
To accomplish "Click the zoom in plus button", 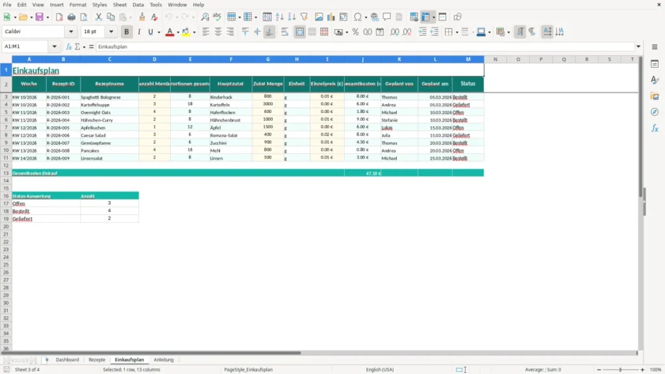I will (642, 369).
